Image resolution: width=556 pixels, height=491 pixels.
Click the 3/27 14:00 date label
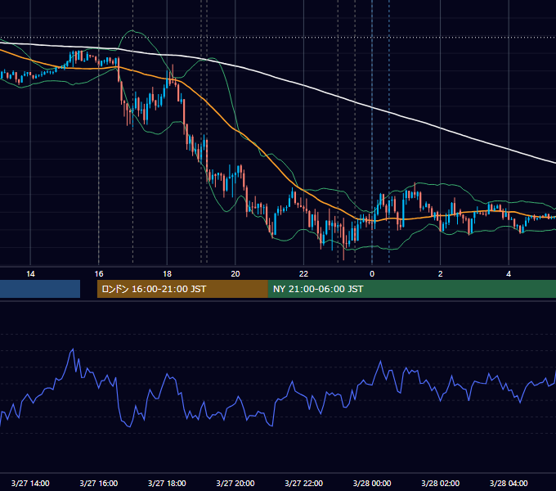pyautogui.click(x=30, y=483)
